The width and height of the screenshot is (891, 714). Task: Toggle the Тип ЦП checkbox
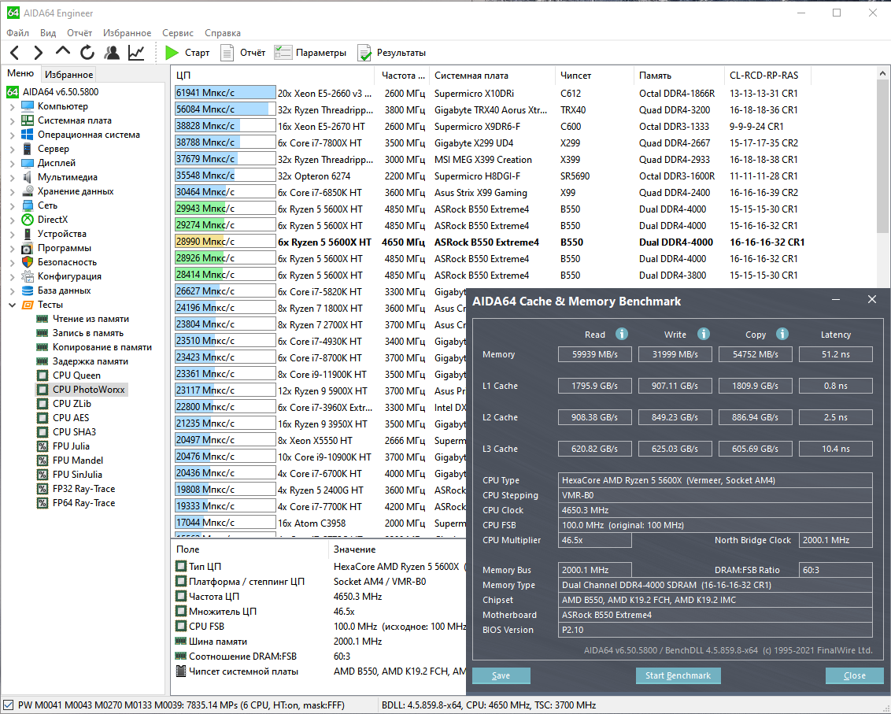click(181, 566)
